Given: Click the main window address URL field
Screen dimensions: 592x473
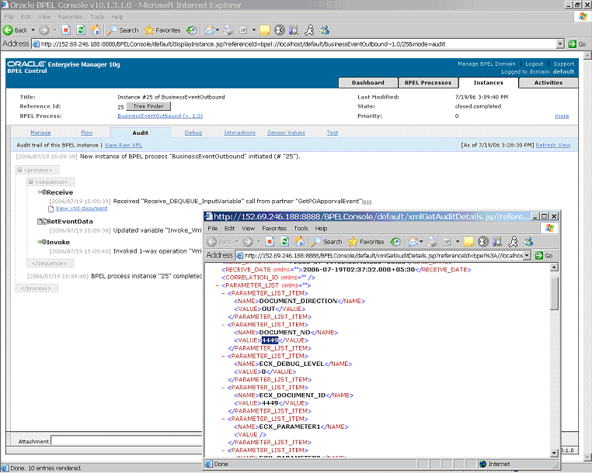Looking at the screenshot, I should coord(294,44).
